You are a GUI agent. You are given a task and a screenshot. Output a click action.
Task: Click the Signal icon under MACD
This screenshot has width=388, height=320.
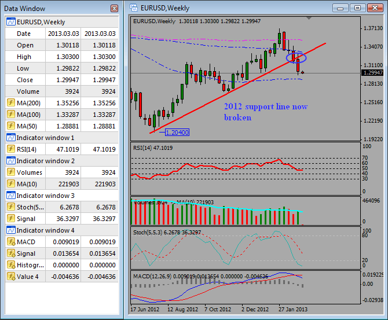(11, 253)
